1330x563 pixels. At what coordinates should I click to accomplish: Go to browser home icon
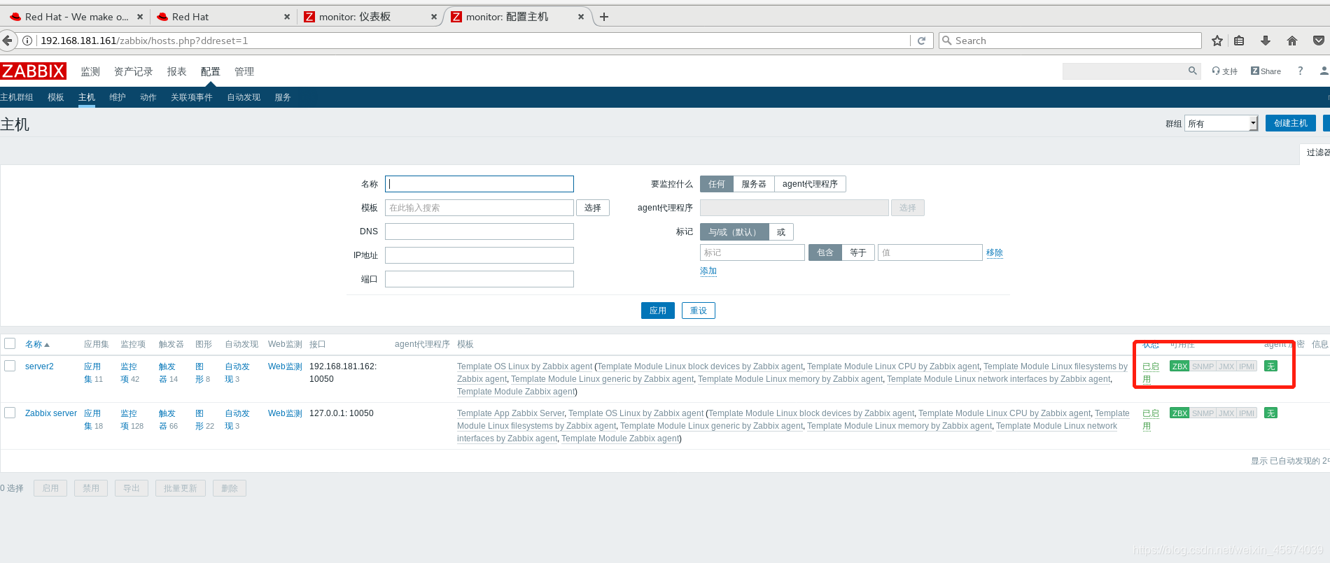[1292, 41]
